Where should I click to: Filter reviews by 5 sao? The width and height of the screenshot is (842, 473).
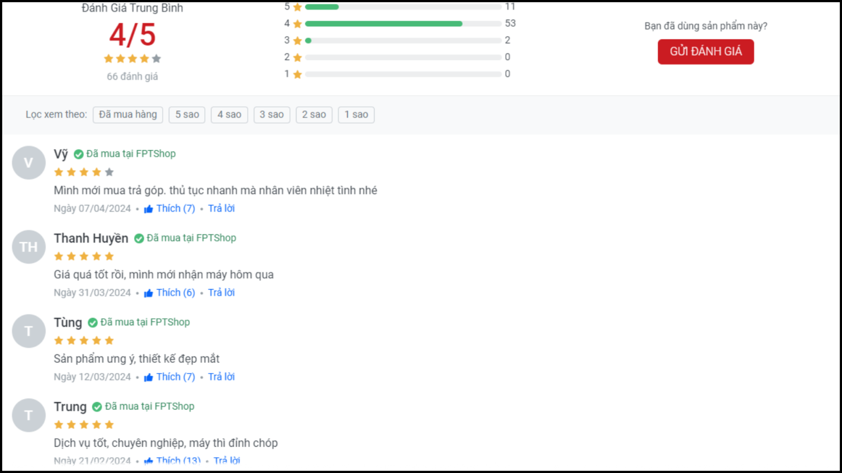pyautogui.click(x=187, y=115)
